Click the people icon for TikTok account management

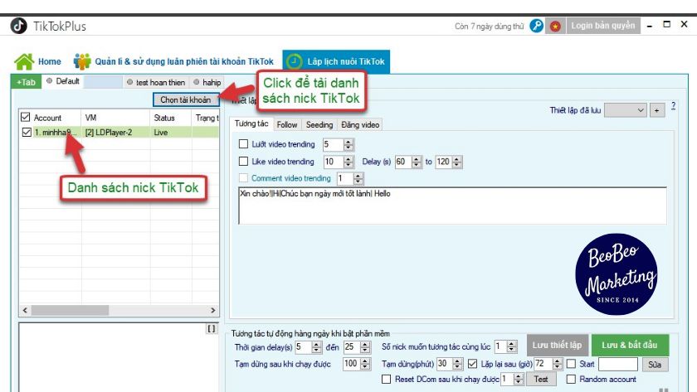point(82,61)
